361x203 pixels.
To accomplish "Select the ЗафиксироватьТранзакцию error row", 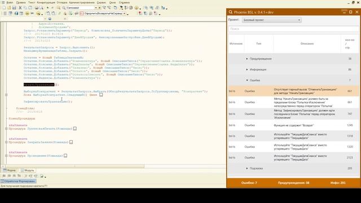I will point(293,114).
